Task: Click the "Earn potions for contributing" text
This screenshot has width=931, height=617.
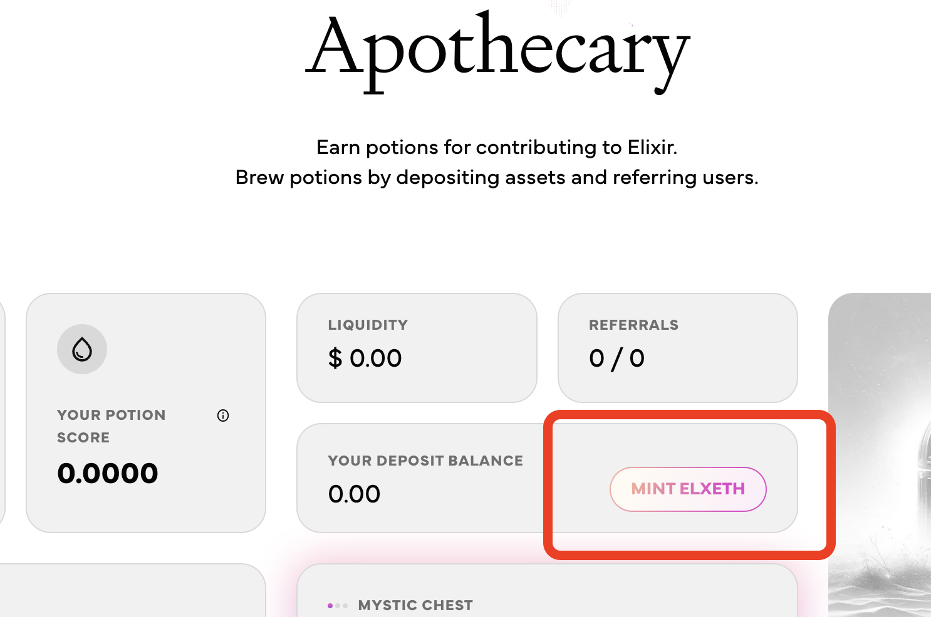Action: click(x=497, y=147)
